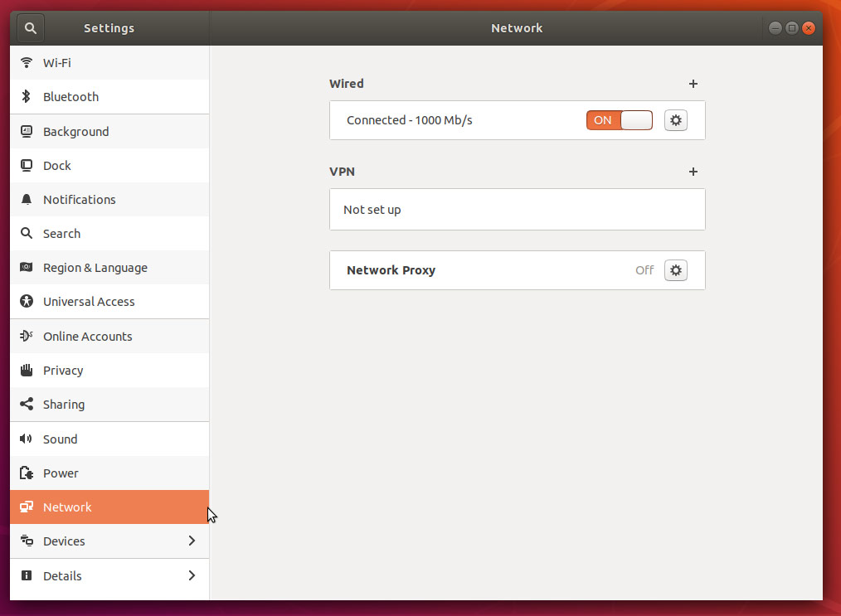
Task: Select Privacy in sidebar
Action: tap(109, 370)
